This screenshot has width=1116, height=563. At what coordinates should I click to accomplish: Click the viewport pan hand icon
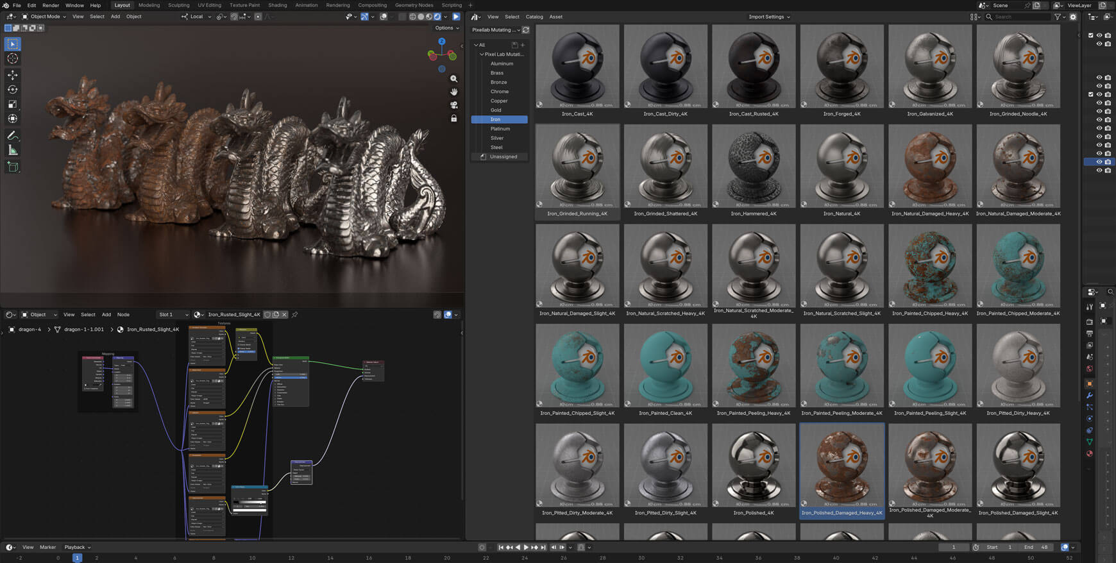click(x=453, y=92)
